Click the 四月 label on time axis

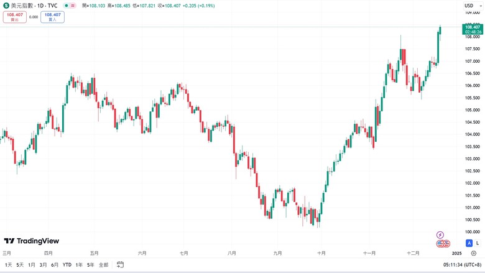pyautogui.click(x=48, y=253)
